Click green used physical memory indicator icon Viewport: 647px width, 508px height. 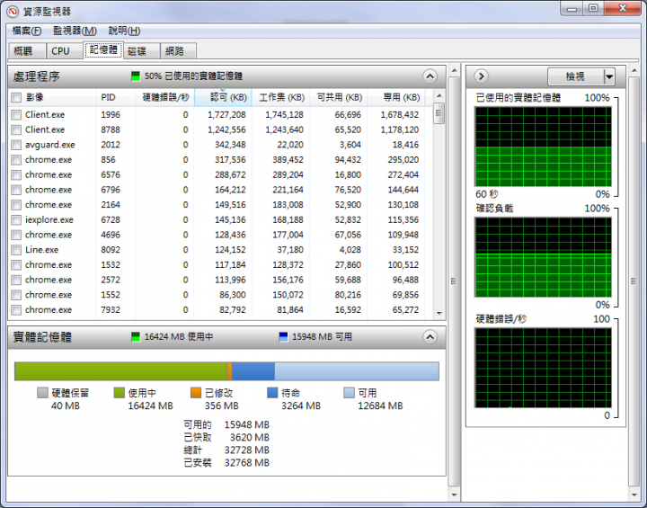(x=136, y=76)
